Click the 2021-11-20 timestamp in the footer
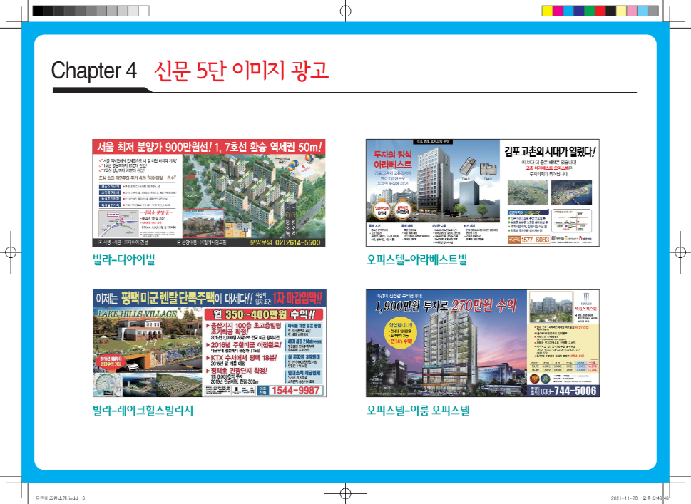691x504 pixels. click(626, 498)
